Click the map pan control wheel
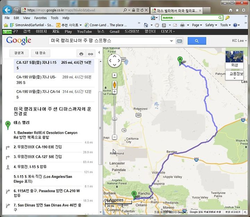 click(x=115, y=61)
